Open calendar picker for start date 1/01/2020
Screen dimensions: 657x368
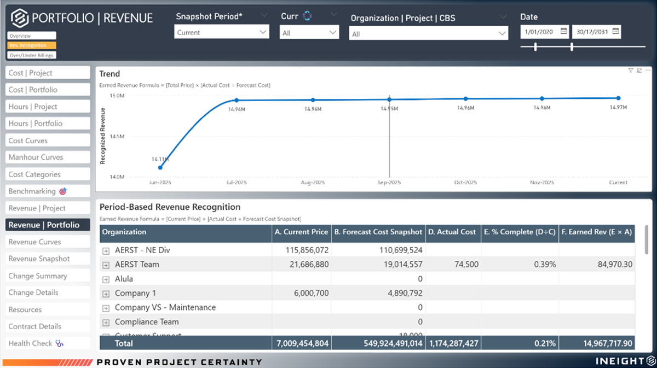563,32
